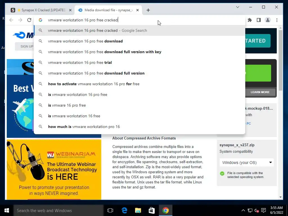Image resolution: width=288 pixels, height=216 pixels.
Task: Reload the current page
Action: (29, 20)
